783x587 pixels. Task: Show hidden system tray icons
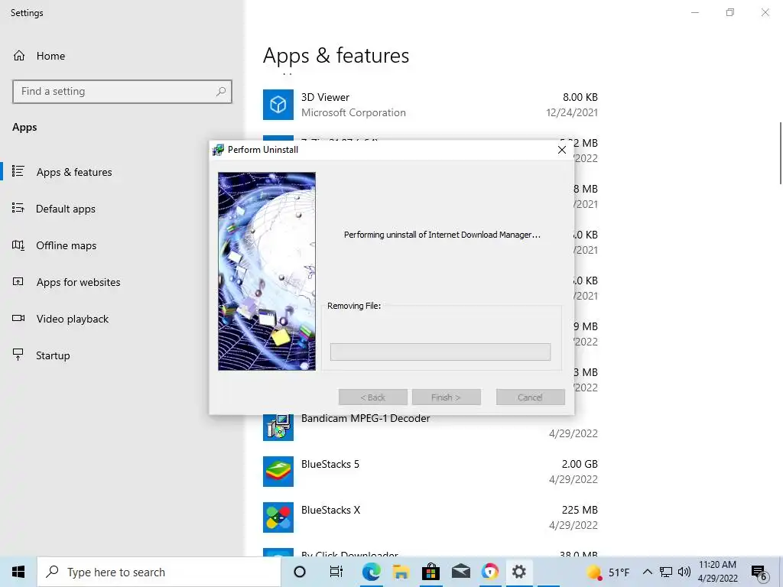pyautogui.click(x=647, y=572)
